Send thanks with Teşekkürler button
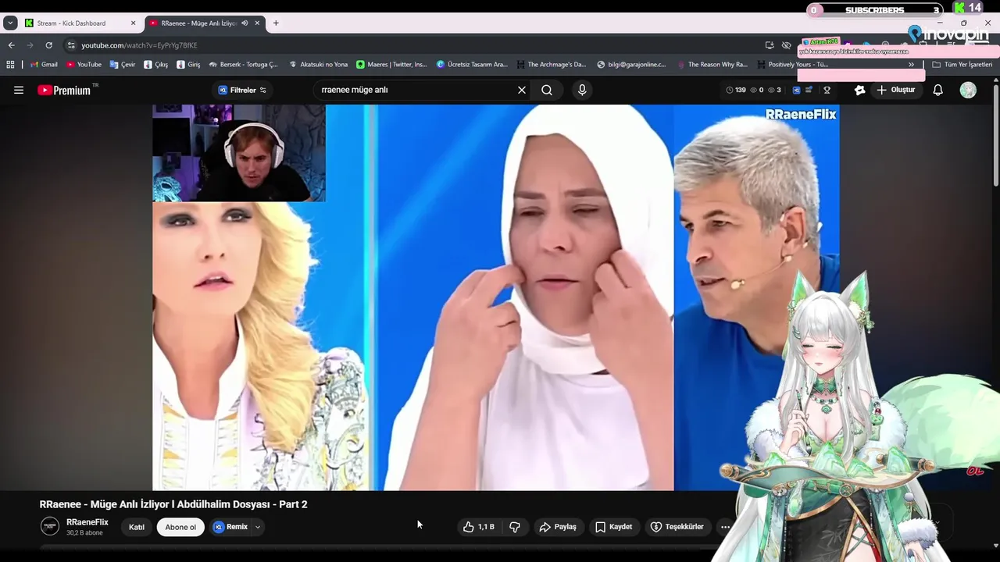The width and height of the screenshot is (1000, 562). (677, 527)
